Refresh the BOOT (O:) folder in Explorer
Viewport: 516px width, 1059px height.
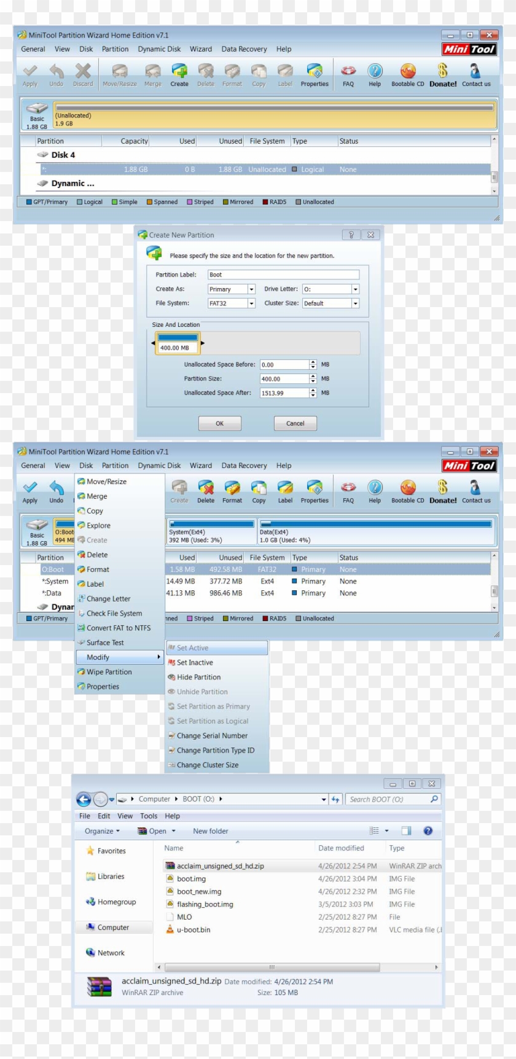(335, 799)
